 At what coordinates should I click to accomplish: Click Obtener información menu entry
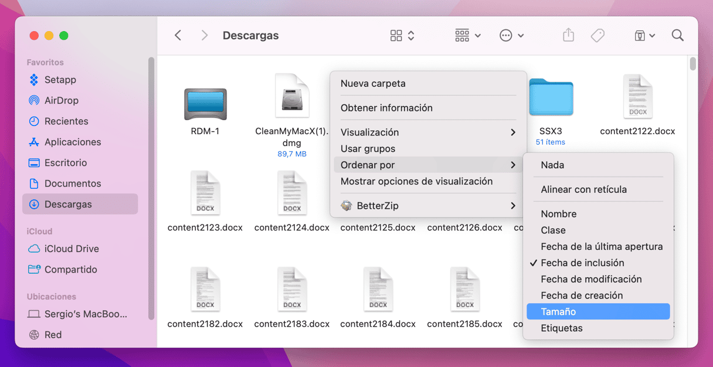[386, 108]
